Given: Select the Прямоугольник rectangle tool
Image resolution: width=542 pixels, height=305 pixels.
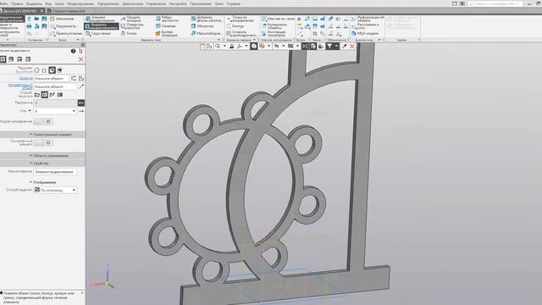Looking at the screenshot, I should point(66,34).
